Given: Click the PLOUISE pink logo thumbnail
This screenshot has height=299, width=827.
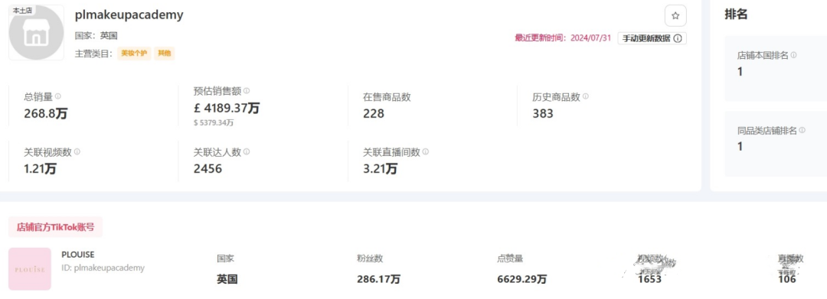Looking at the screenshot, I should coord(30,269).
